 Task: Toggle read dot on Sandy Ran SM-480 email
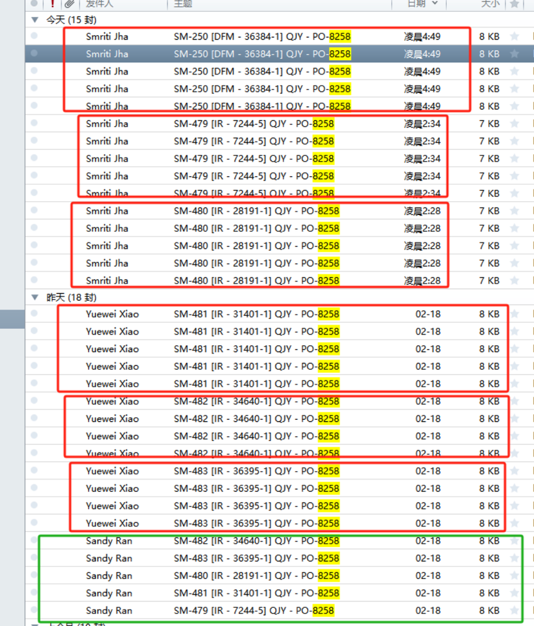[34, 575]
